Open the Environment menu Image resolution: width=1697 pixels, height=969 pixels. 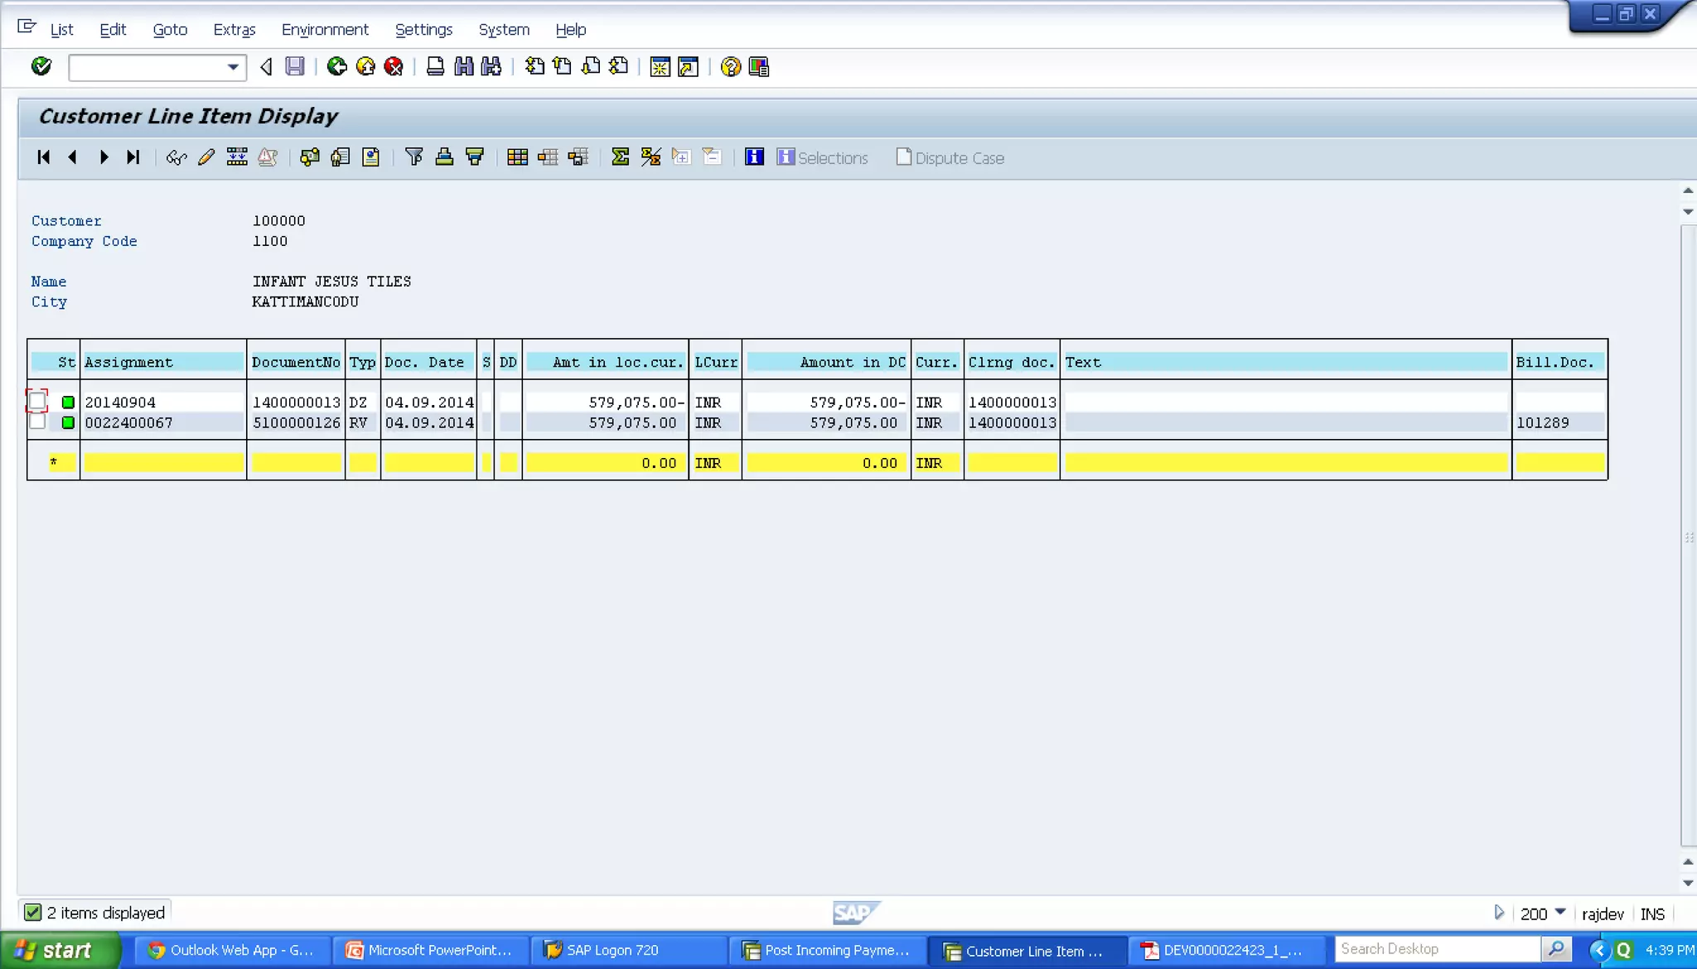tap(325, 30)
